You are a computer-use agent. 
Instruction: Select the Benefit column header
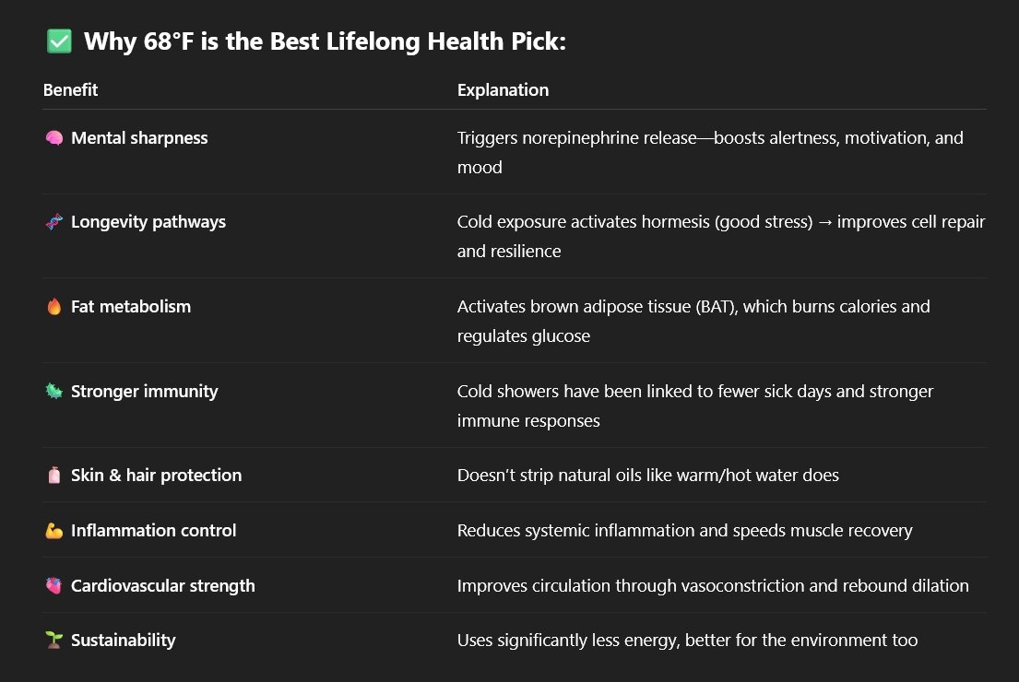[x=70, y=90]
